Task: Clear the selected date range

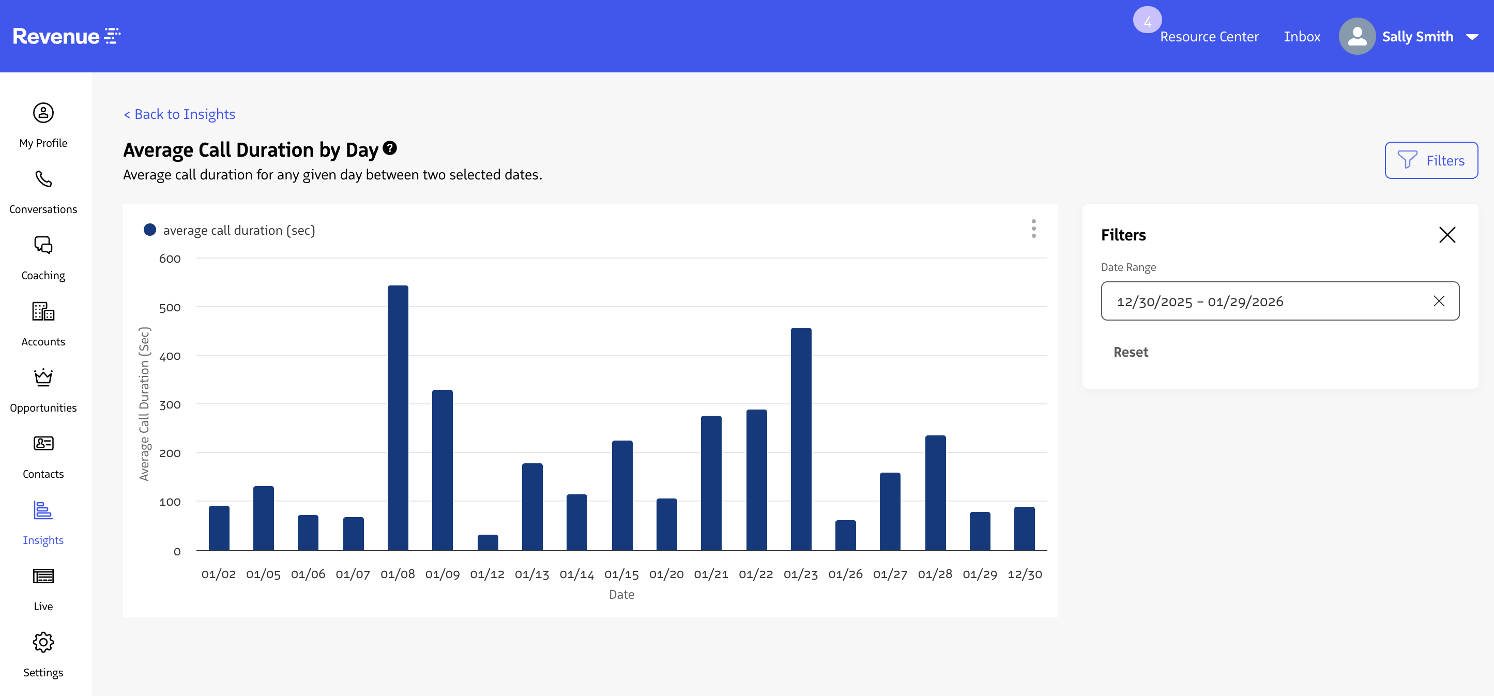Action: 1439,301
